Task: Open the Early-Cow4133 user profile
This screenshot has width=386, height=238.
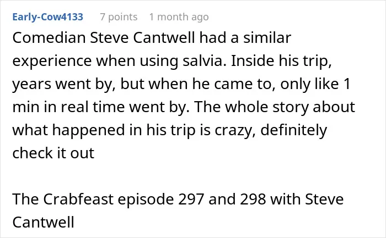Action: coord(48,17)
